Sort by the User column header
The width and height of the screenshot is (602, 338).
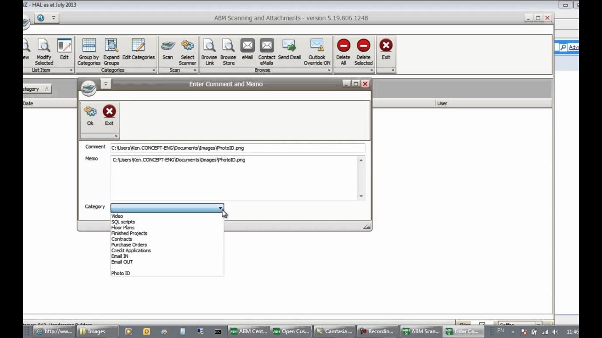click(442, 103)
